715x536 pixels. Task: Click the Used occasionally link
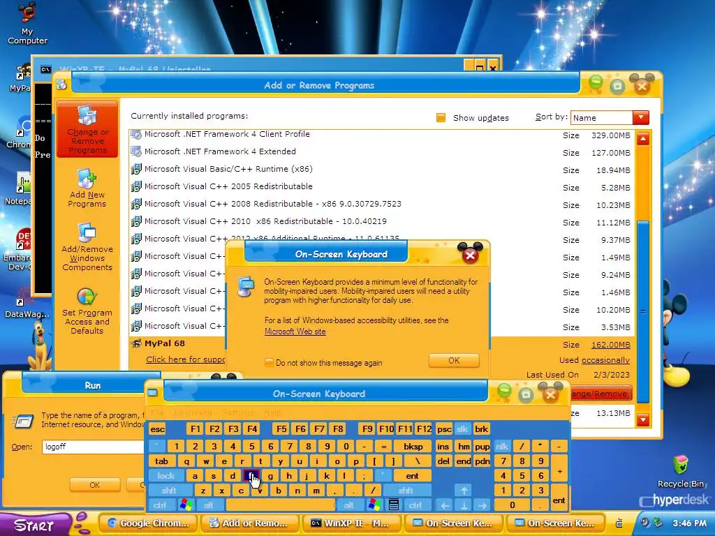pos(605,360)
